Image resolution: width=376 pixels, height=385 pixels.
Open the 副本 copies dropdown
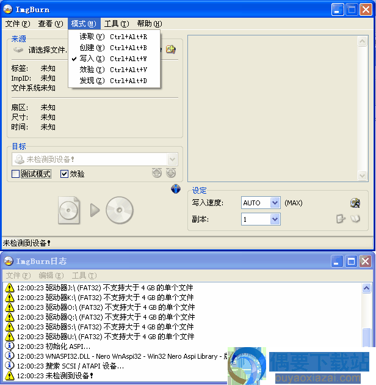coord(275,219)
